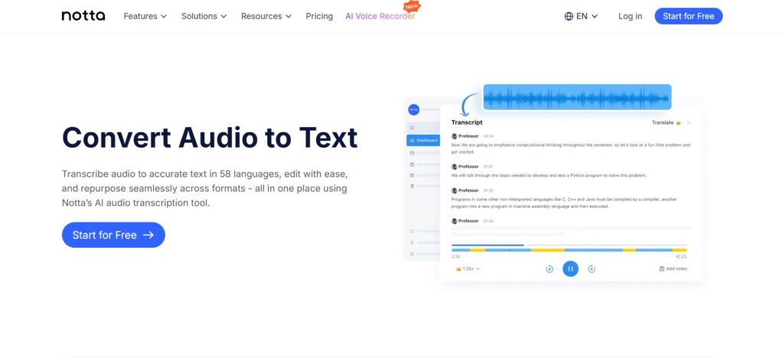Expand the Solutions menu
Image resolution: width=784 pixels, height=358 pixels.
click(204, 16)
